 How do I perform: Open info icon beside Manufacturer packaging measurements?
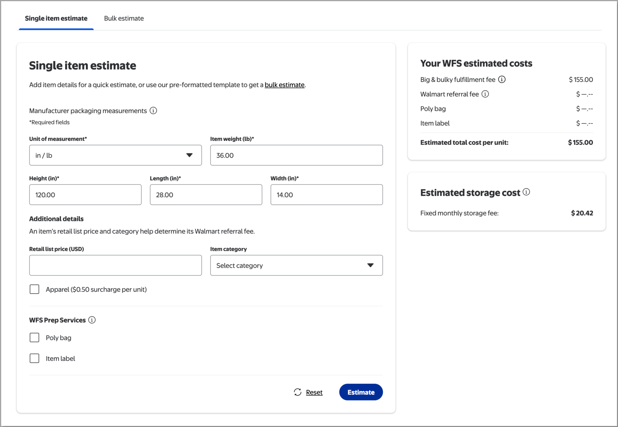pyautogui.click(x=153, y=110)
